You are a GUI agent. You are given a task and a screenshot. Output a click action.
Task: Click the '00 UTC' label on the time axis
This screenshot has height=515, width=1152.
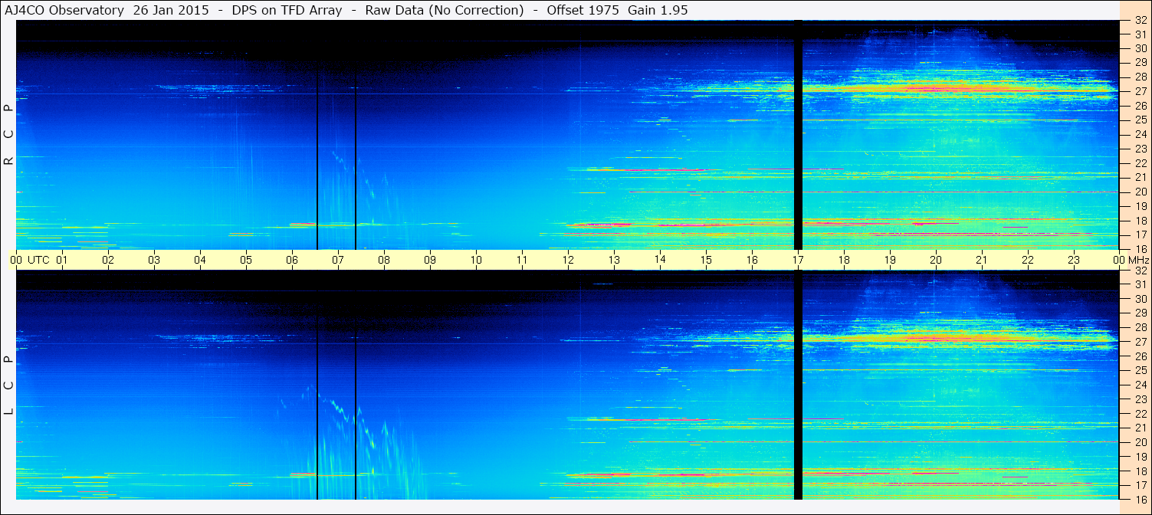(x=30, y=260)
